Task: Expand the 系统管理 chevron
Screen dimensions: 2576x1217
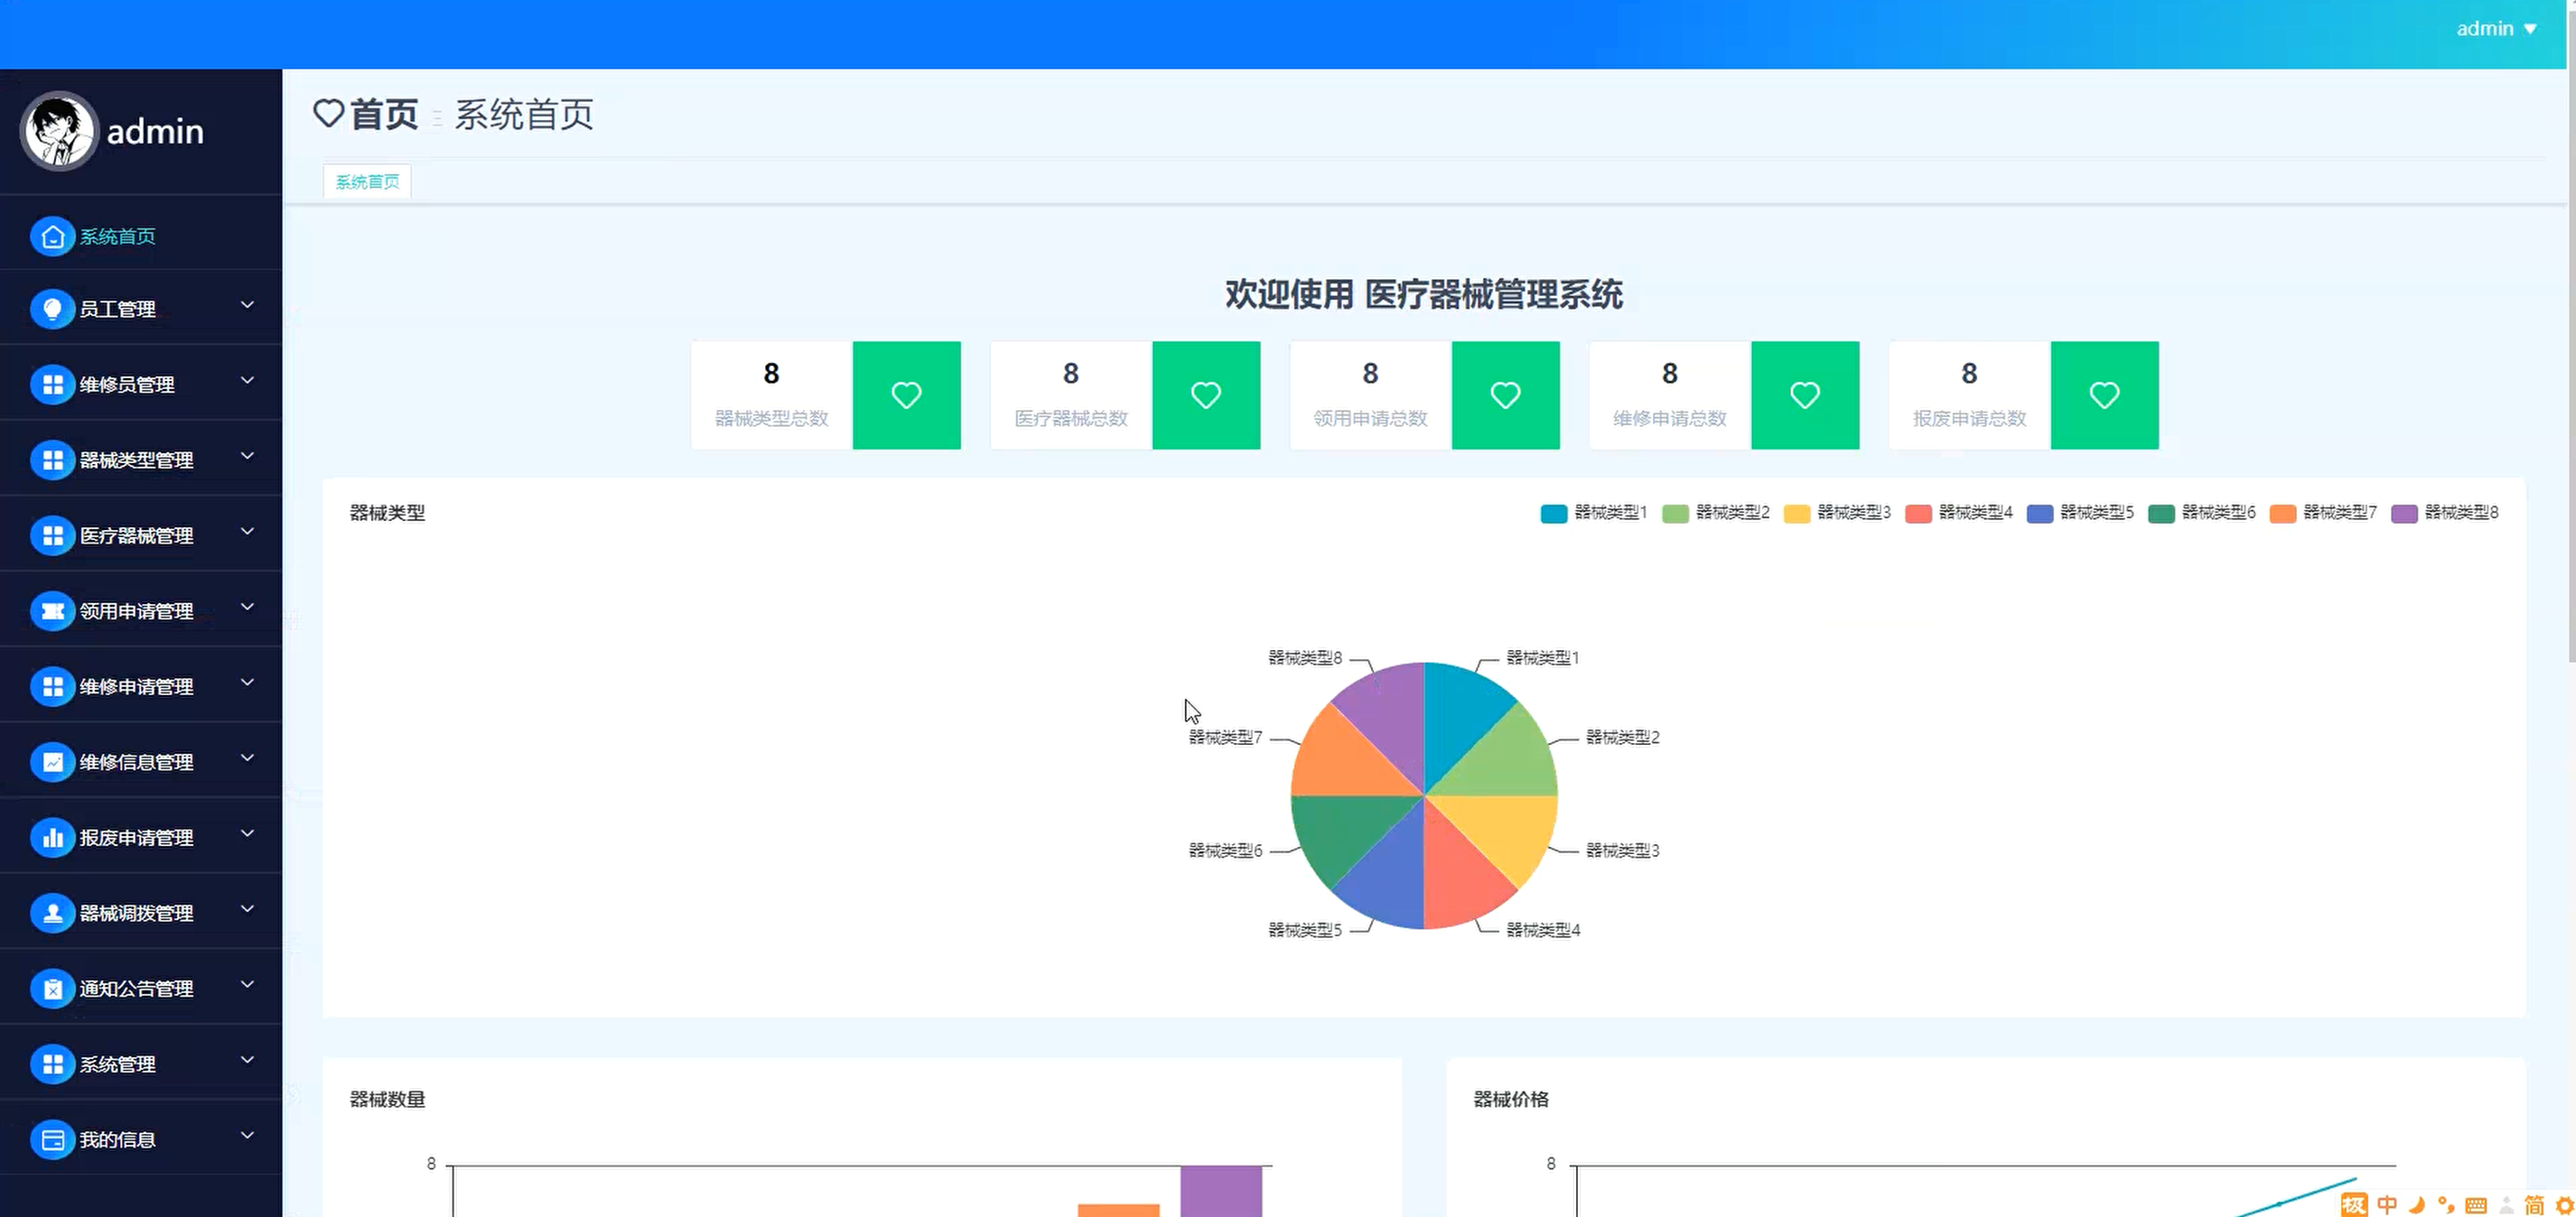Action: (247, 1060)
